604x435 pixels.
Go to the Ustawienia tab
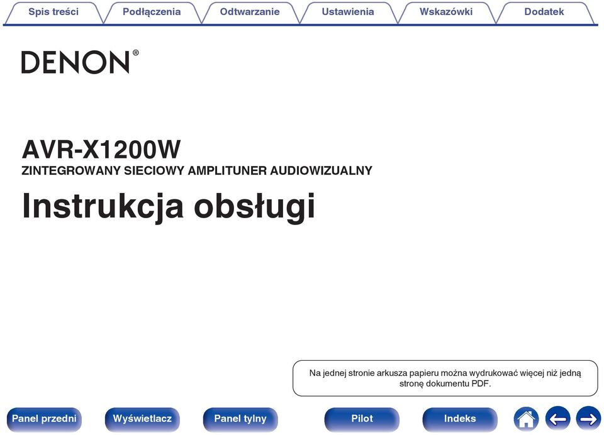(348, 13)
